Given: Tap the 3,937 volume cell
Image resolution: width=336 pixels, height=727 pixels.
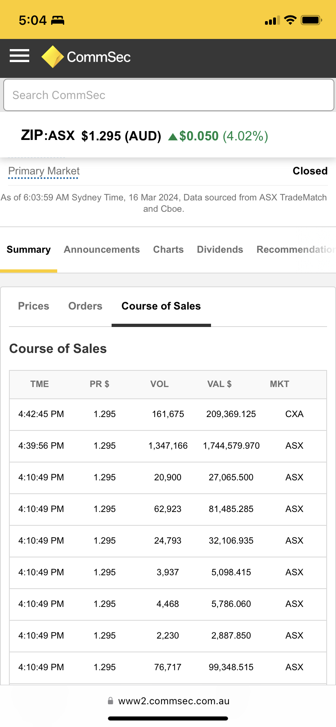Looking at the screenshot, I should (168, 572).
